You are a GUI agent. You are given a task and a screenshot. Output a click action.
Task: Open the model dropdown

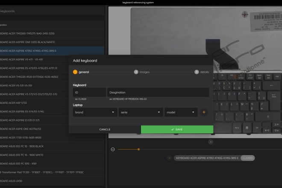(x=181, y=112)
